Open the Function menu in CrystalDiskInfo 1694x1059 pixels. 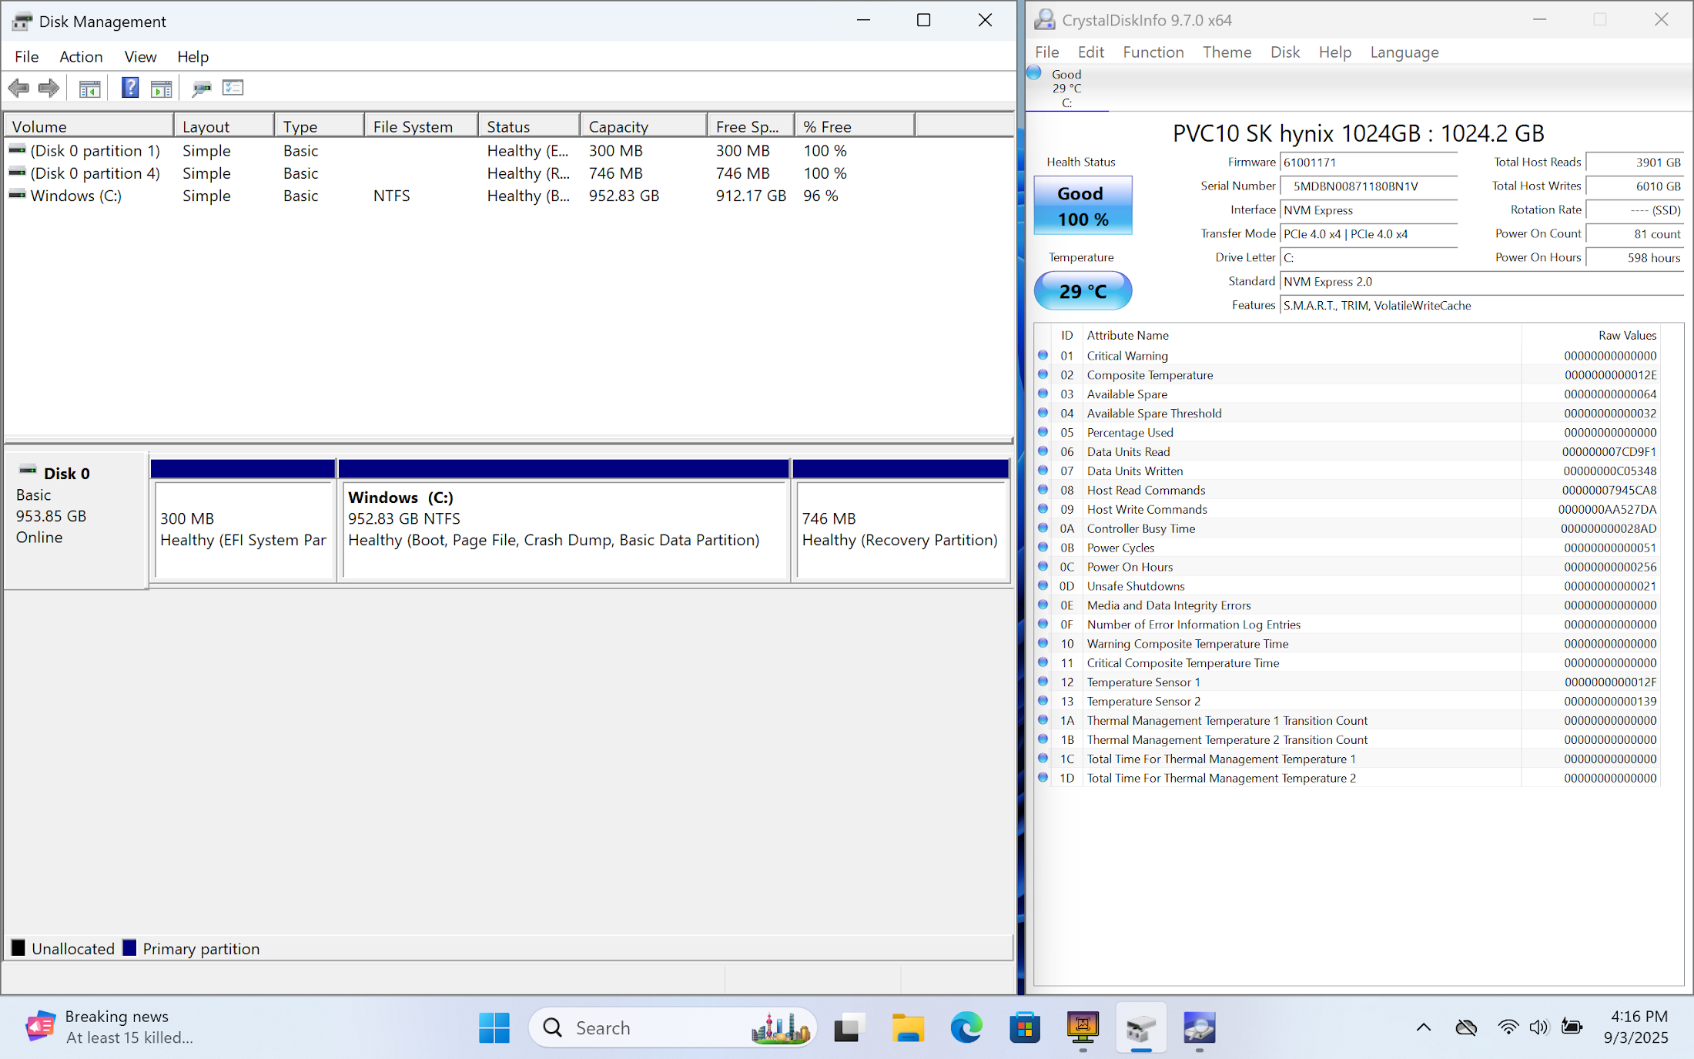pyautogui.click(x=1153, y=52)
